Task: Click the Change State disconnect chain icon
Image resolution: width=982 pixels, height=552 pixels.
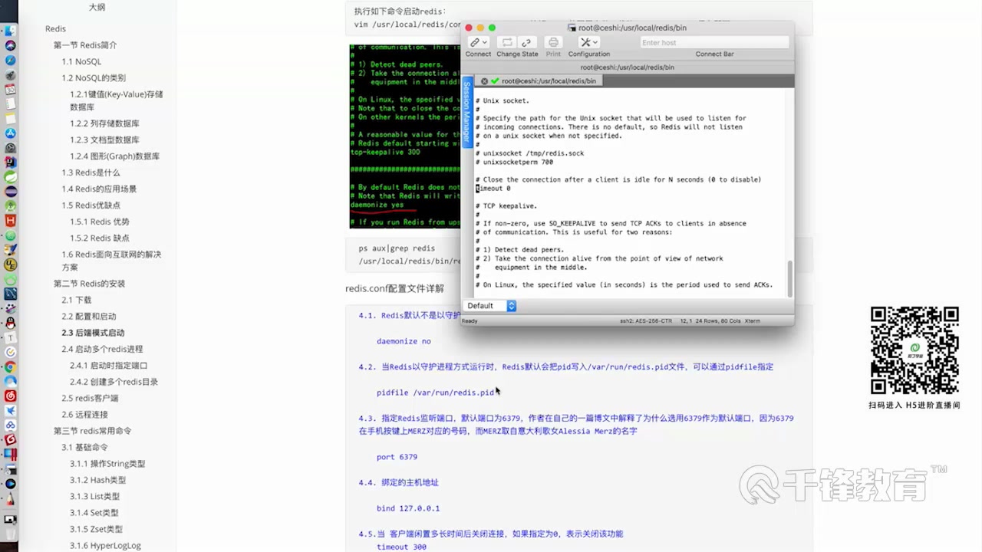Action: tap(526, 42)
